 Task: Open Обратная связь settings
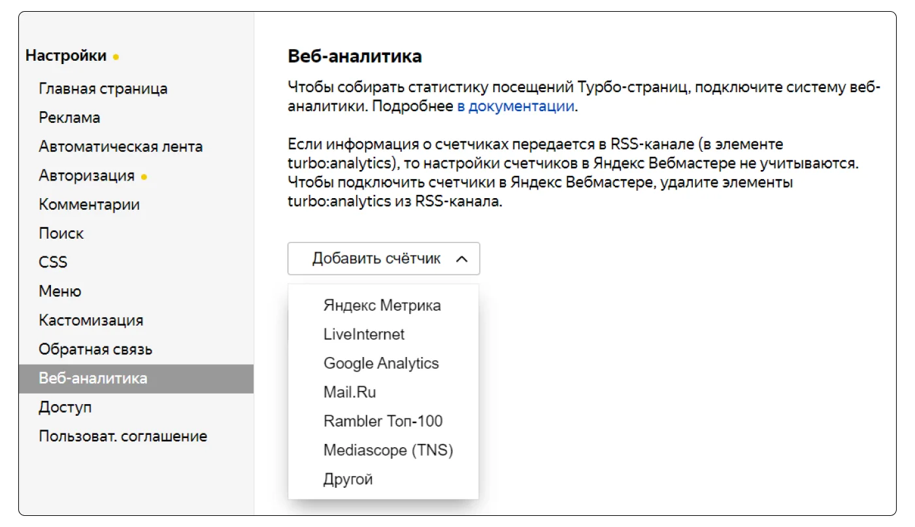pos(95,349)
